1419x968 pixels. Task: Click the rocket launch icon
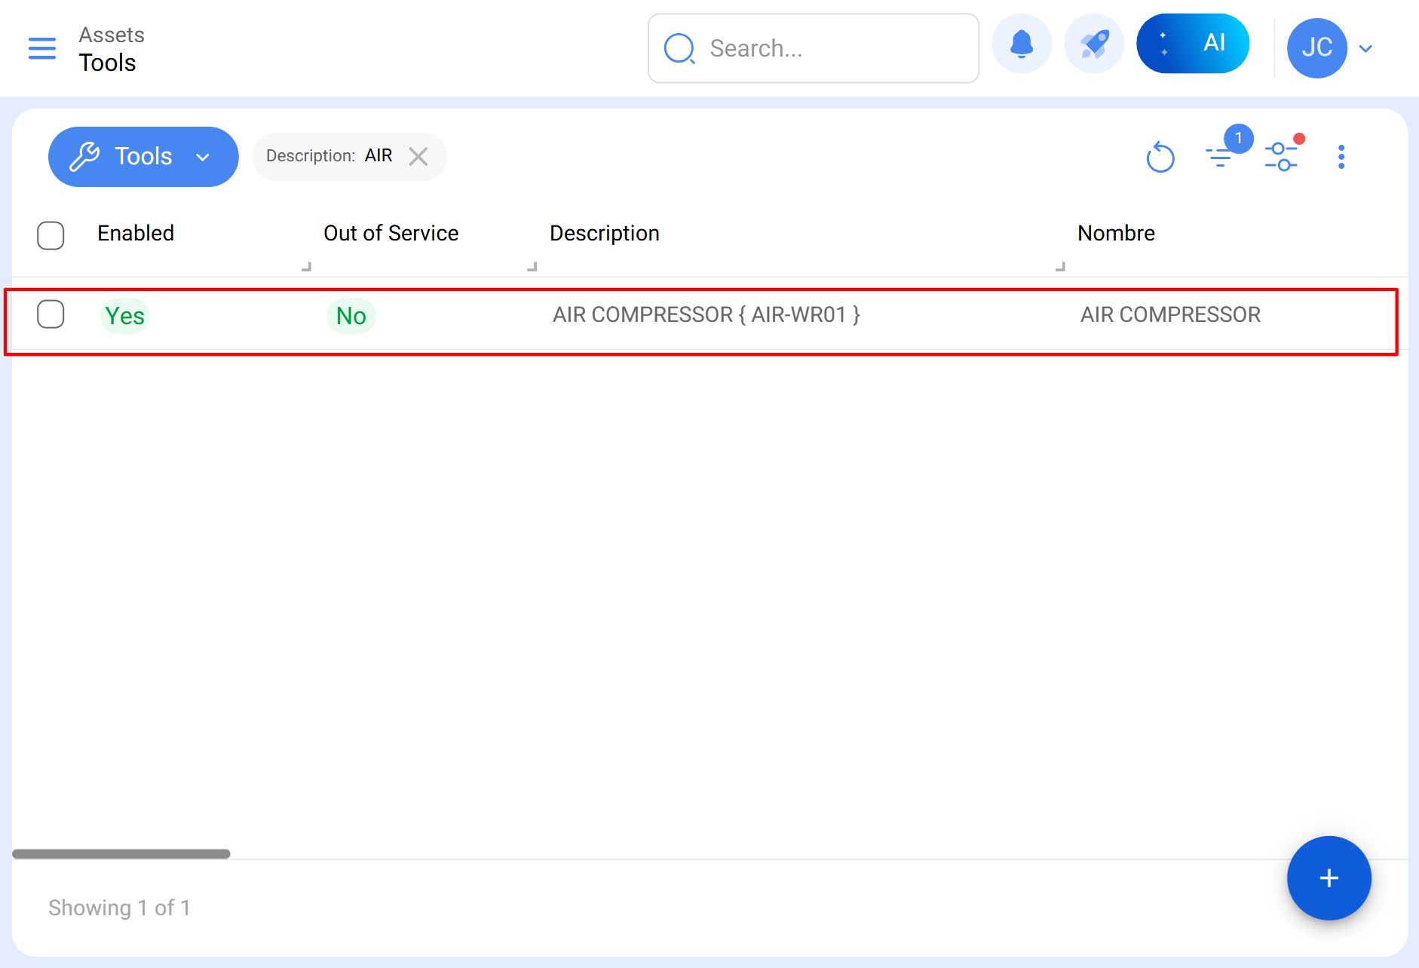pyautogui.click(x=1093, y=45)
